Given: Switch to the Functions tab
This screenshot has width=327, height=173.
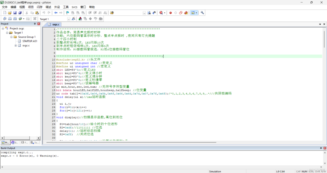Looking at the screenshot, I should coord(24,142).
